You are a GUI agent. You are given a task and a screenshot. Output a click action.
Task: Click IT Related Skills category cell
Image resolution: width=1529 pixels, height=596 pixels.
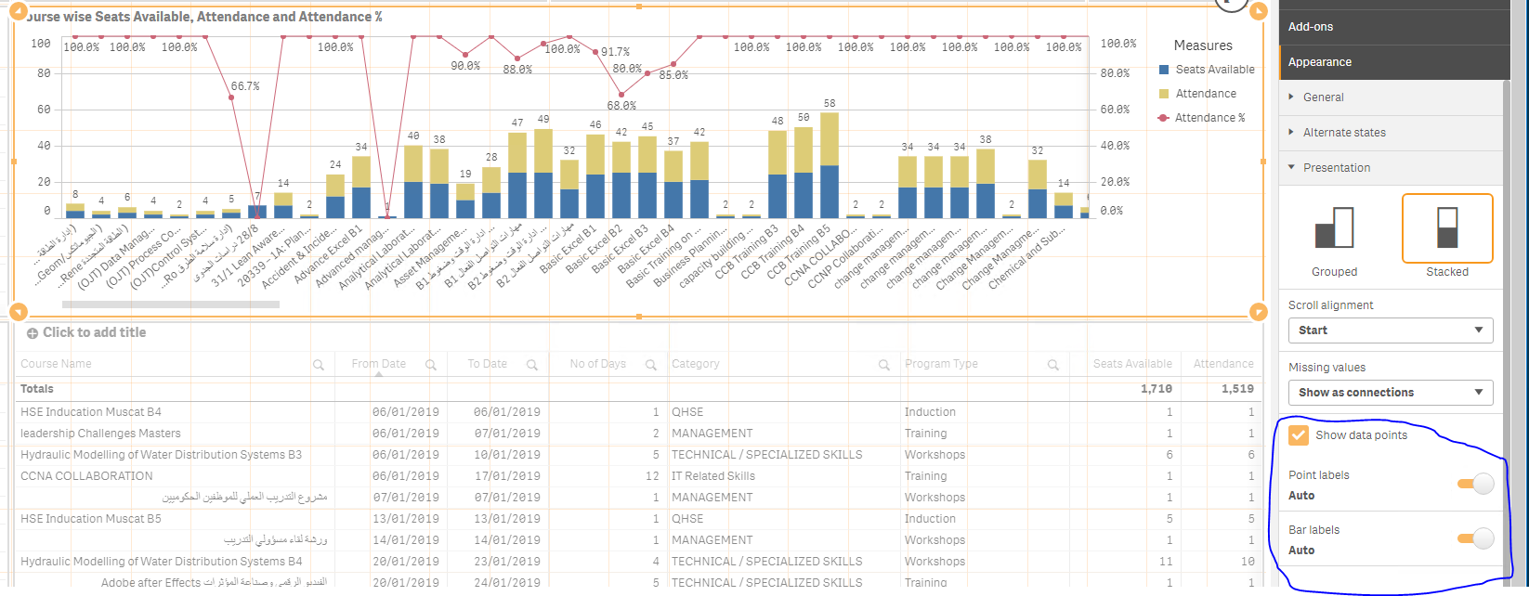(x=713, y=476)
